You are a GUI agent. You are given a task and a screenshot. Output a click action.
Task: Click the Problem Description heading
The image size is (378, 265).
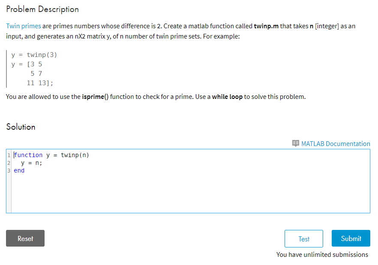click(x=42, y=9)
